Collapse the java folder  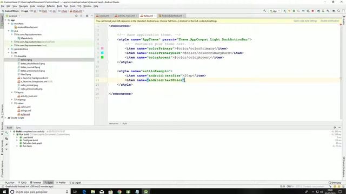(9, 31)
